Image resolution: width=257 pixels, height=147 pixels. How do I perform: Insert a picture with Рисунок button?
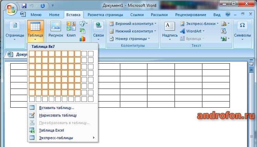(x=56, y=29)
